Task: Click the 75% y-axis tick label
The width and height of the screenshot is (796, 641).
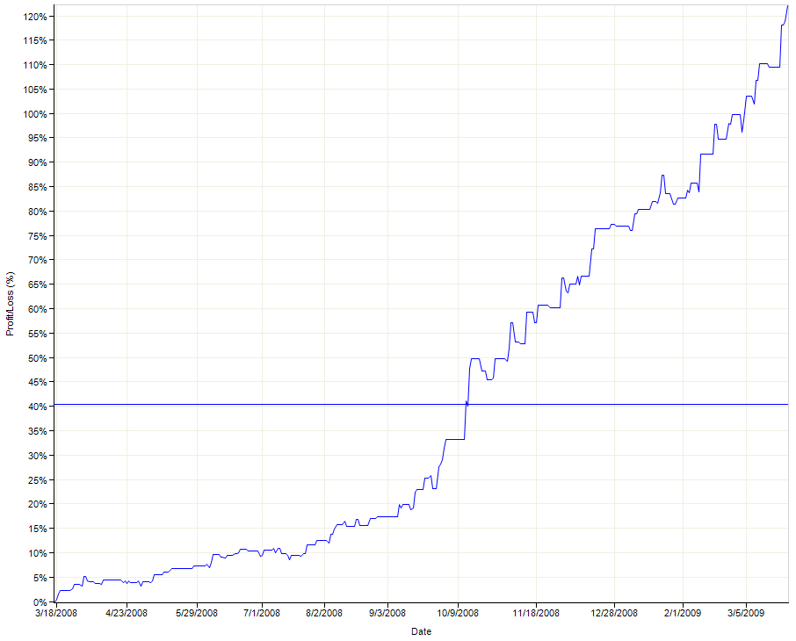Action: pos(37,236)
